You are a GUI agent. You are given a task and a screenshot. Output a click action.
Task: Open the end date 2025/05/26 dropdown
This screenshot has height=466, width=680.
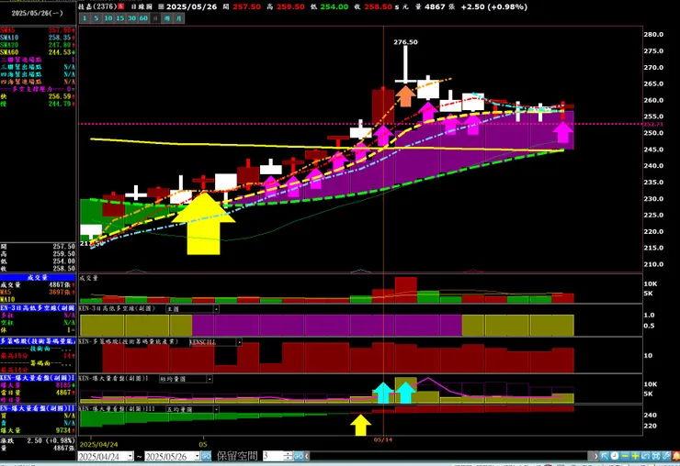pos(197,457)
